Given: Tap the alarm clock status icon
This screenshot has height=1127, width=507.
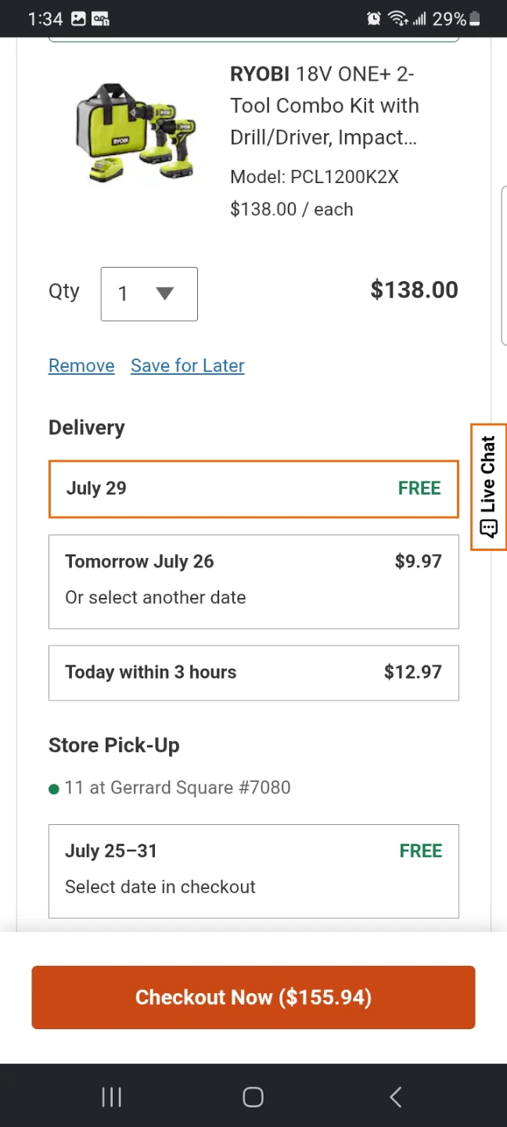Looking at the screenshot, I should (374, 19).
